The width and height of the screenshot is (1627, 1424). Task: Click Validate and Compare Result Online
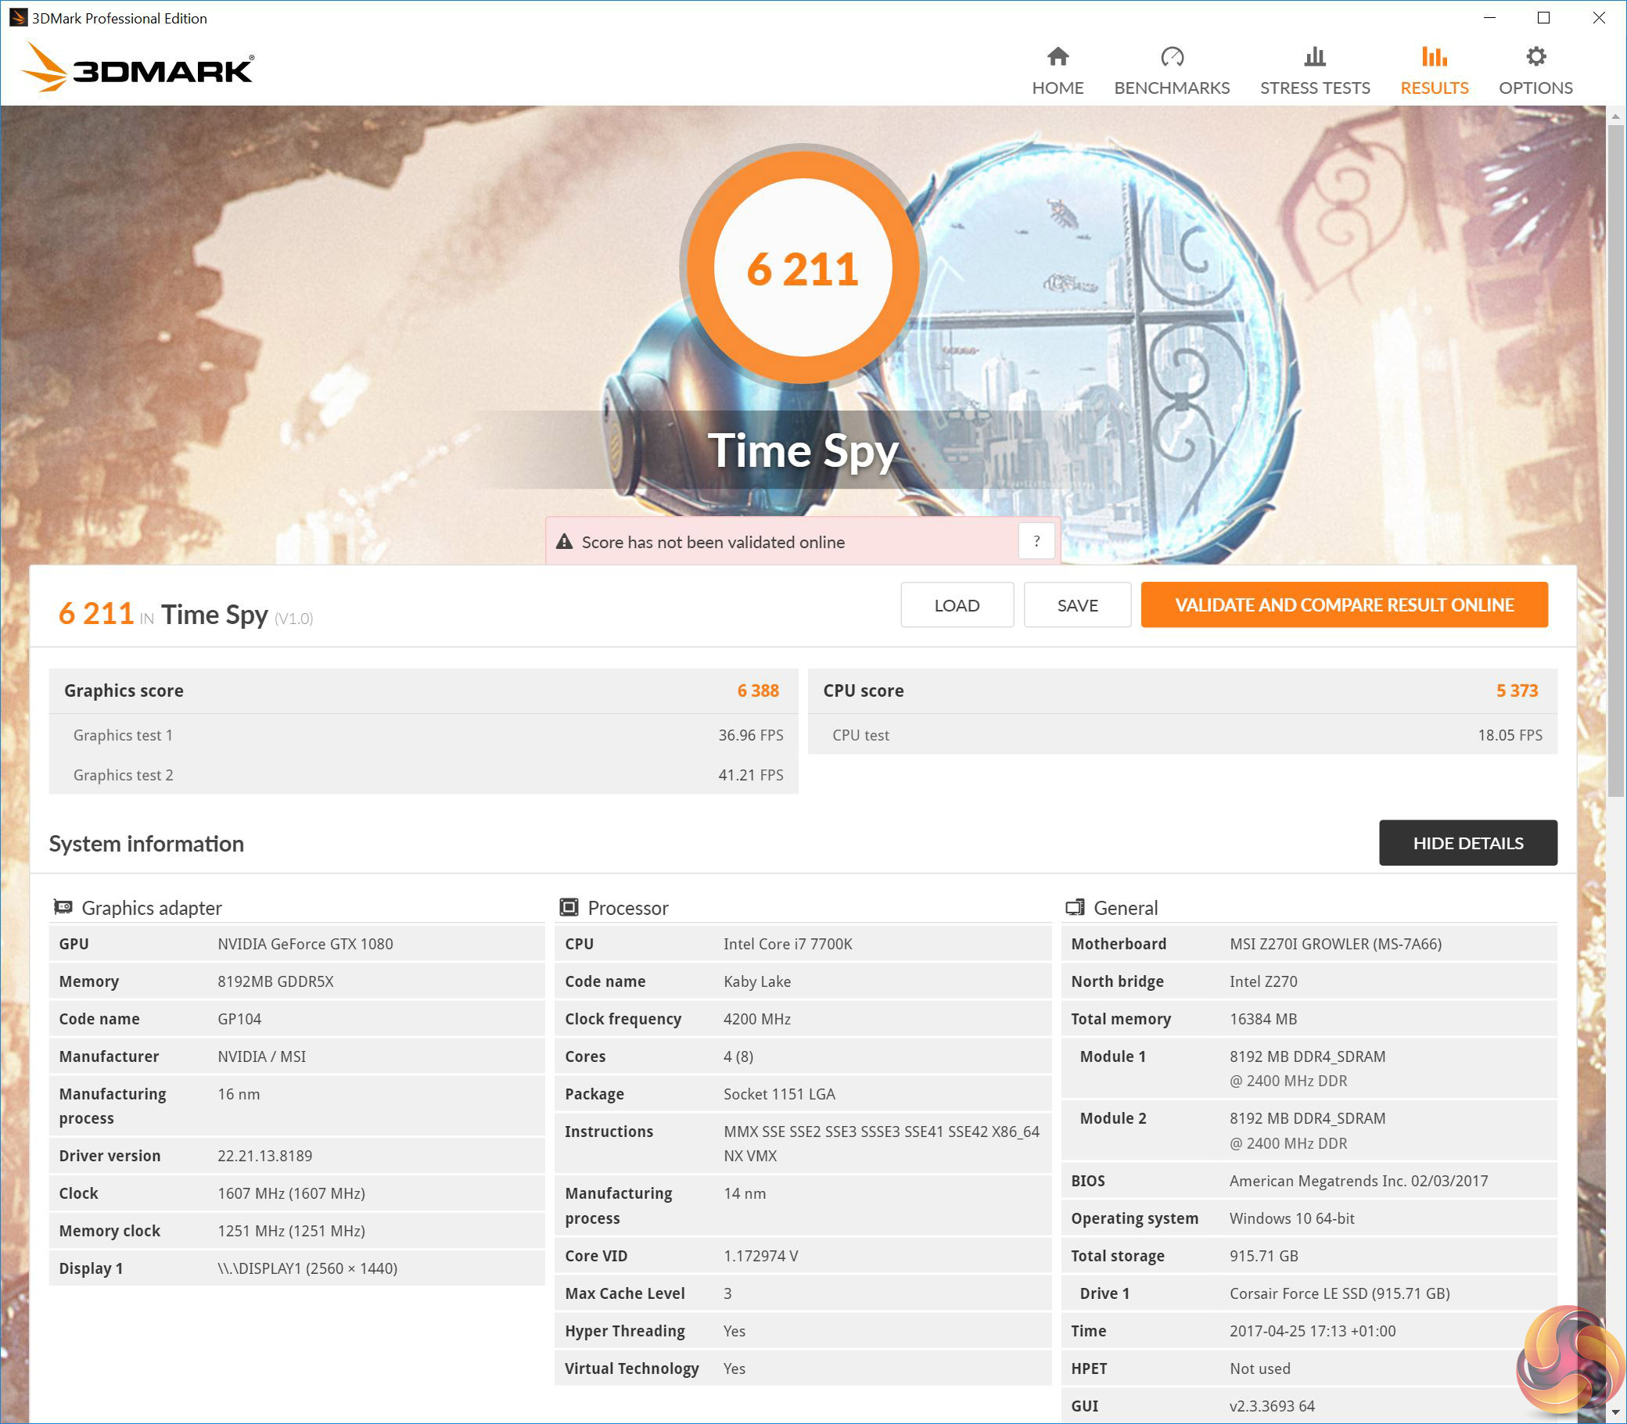(x=1343, y=604)
